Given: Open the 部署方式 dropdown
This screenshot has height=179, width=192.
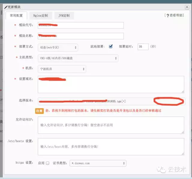Looking at the screenshot, I should tap(58, 47).
